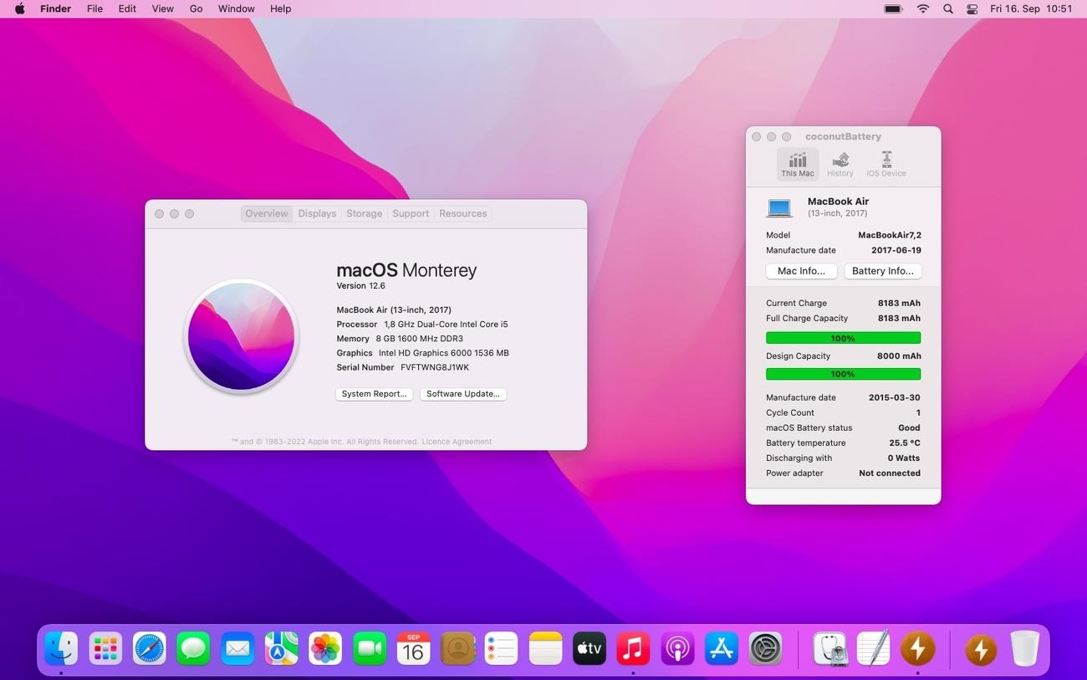The image size is (1087, 680).
Task: Click the Software Update... button
Action: click(463, 394)
